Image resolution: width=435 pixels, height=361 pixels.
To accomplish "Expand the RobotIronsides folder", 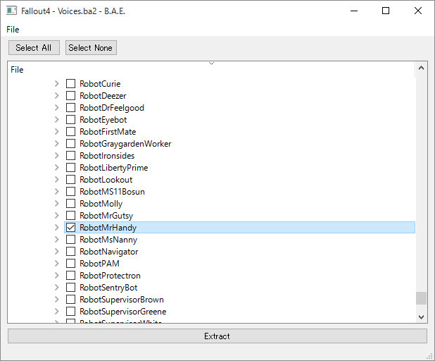I will click(x=57, y=156).
